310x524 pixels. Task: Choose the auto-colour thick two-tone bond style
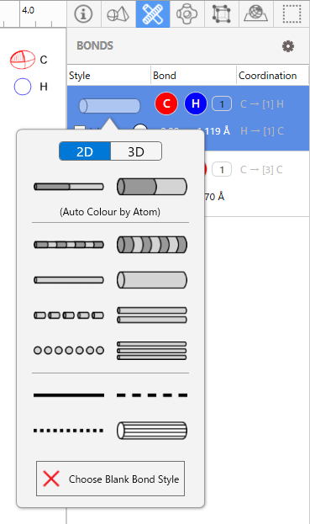152,187
